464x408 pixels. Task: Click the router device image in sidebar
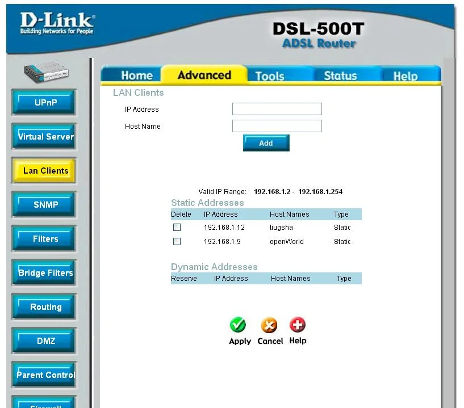pos(46,72)
